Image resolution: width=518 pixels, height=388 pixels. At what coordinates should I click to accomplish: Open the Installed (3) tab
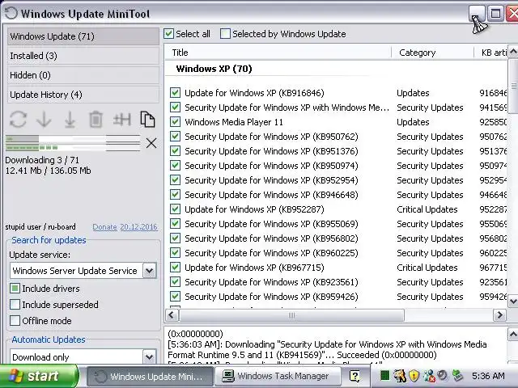83,56
